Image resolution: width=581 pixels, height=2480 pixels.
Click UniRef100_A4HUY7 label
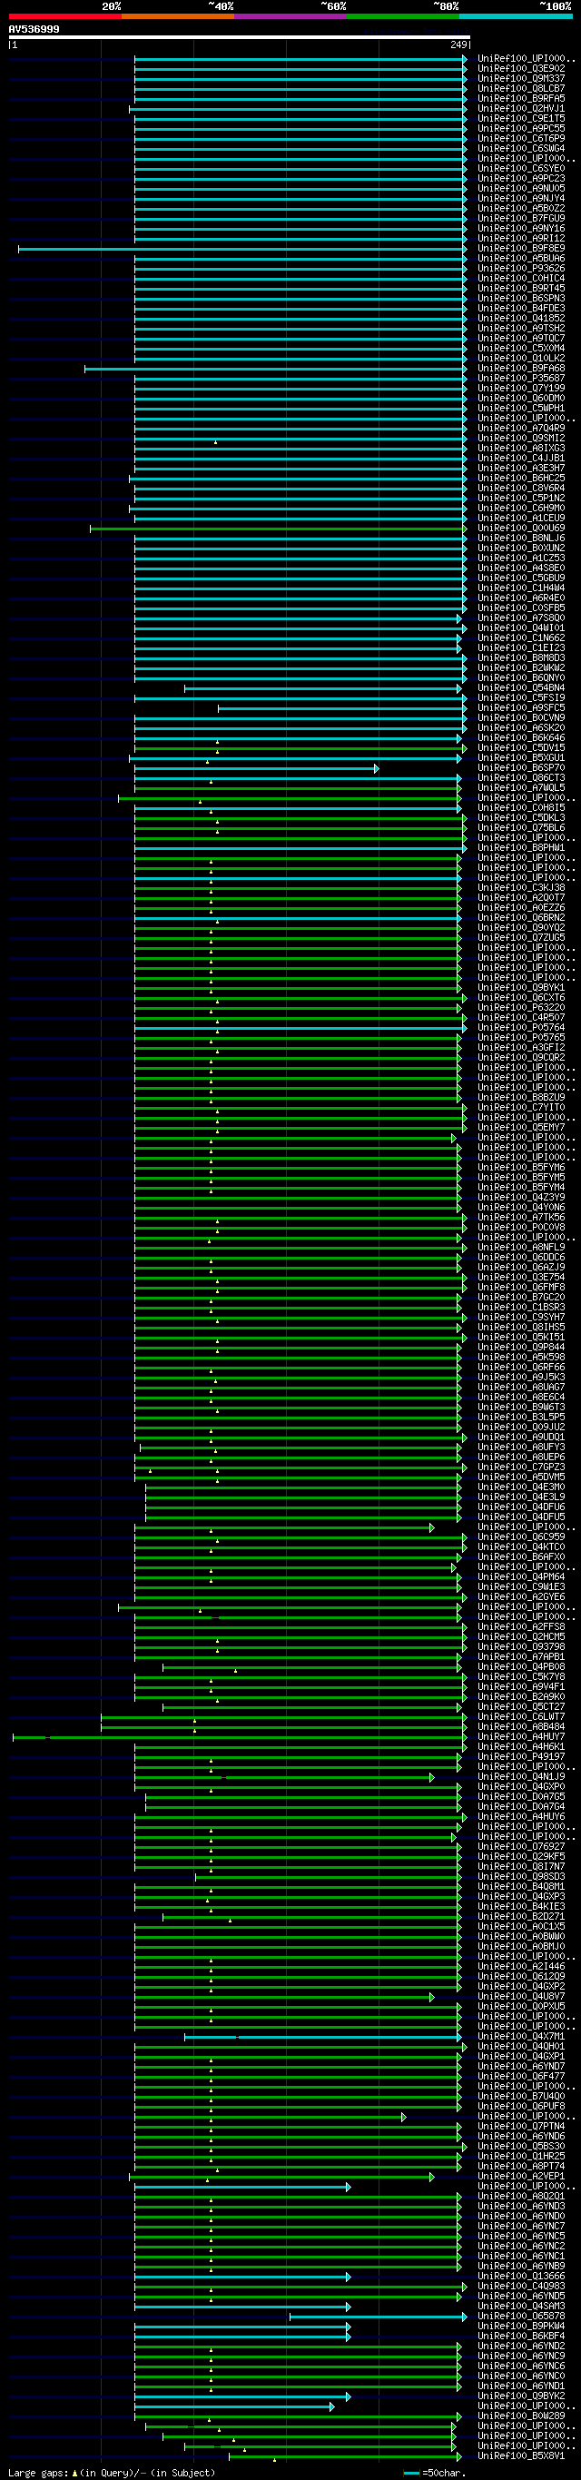point(521,1738)
